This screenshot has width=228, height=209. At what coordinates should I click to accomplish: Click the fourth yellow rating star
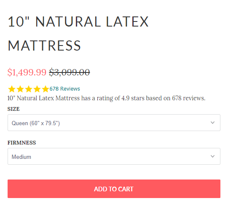pos(37,89)
